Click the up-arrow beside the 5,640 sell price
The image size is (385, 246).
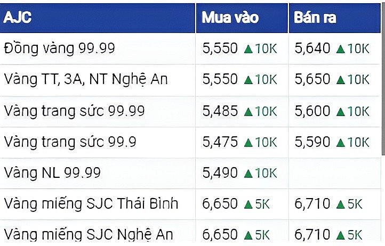[x=340, y=49]
